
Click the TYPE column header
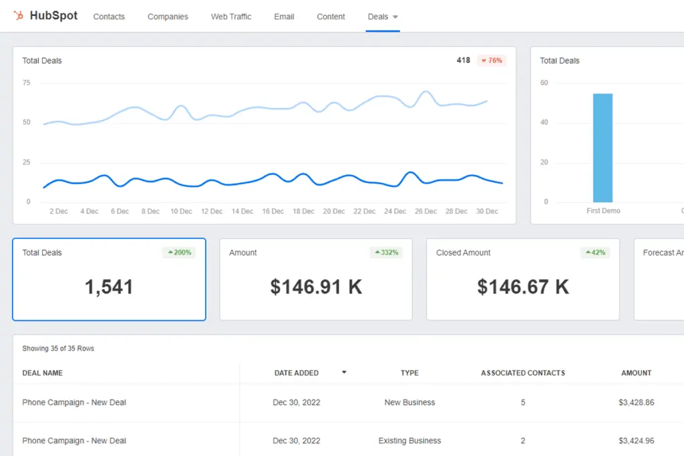(x=409, y=373)
